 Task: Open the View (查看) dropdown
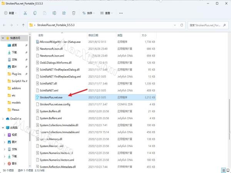click(106, 13)
